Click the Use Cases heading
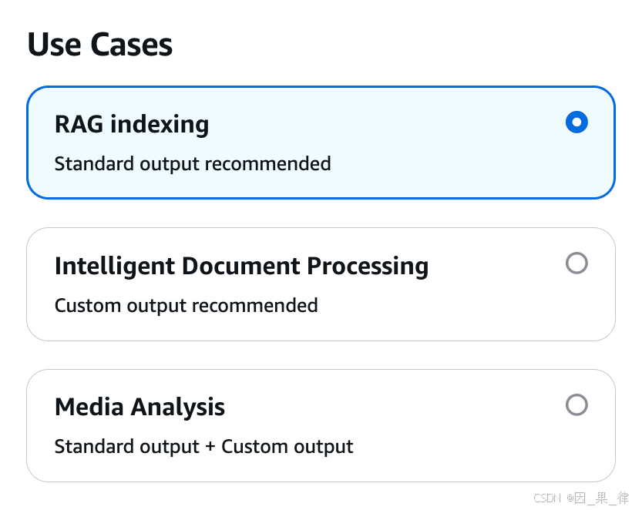The width and height of the screenshot is (632, 510). pyautogui.click(x=100, y=45)
